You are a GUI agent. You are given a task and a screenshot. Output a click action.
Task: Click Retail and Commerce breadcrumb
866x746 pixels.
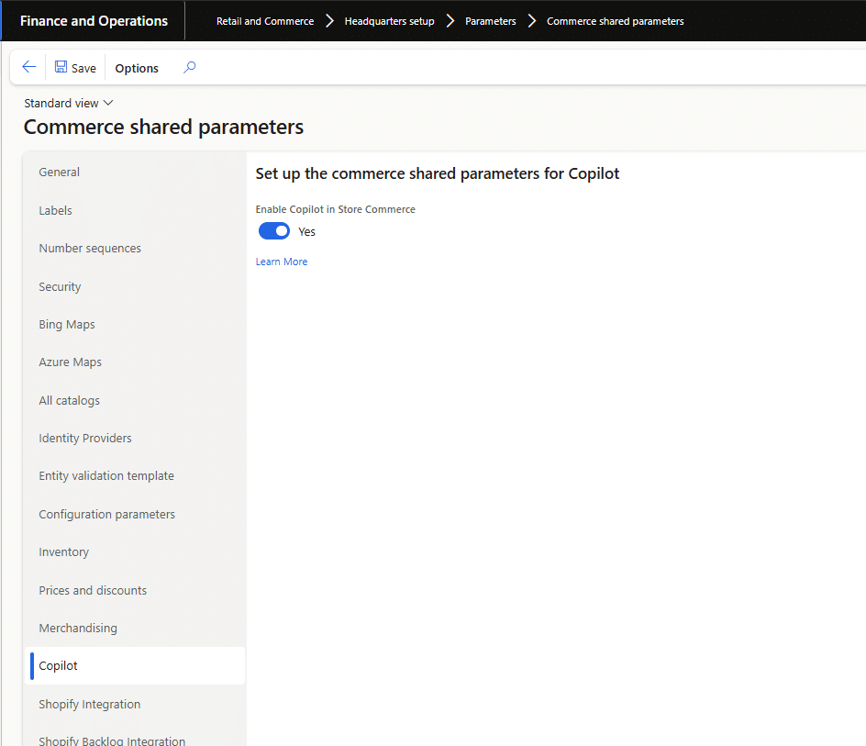265,21
